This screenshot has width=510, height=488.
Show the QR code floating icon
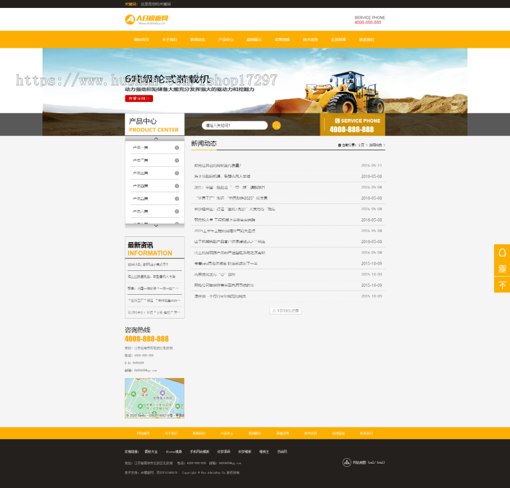502,269
